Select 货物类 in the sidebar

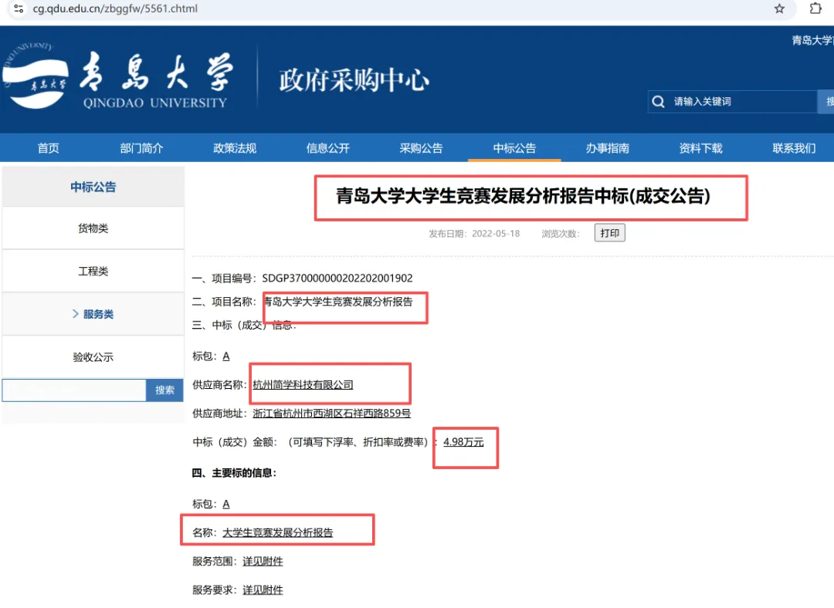click(x=93, y=228)
